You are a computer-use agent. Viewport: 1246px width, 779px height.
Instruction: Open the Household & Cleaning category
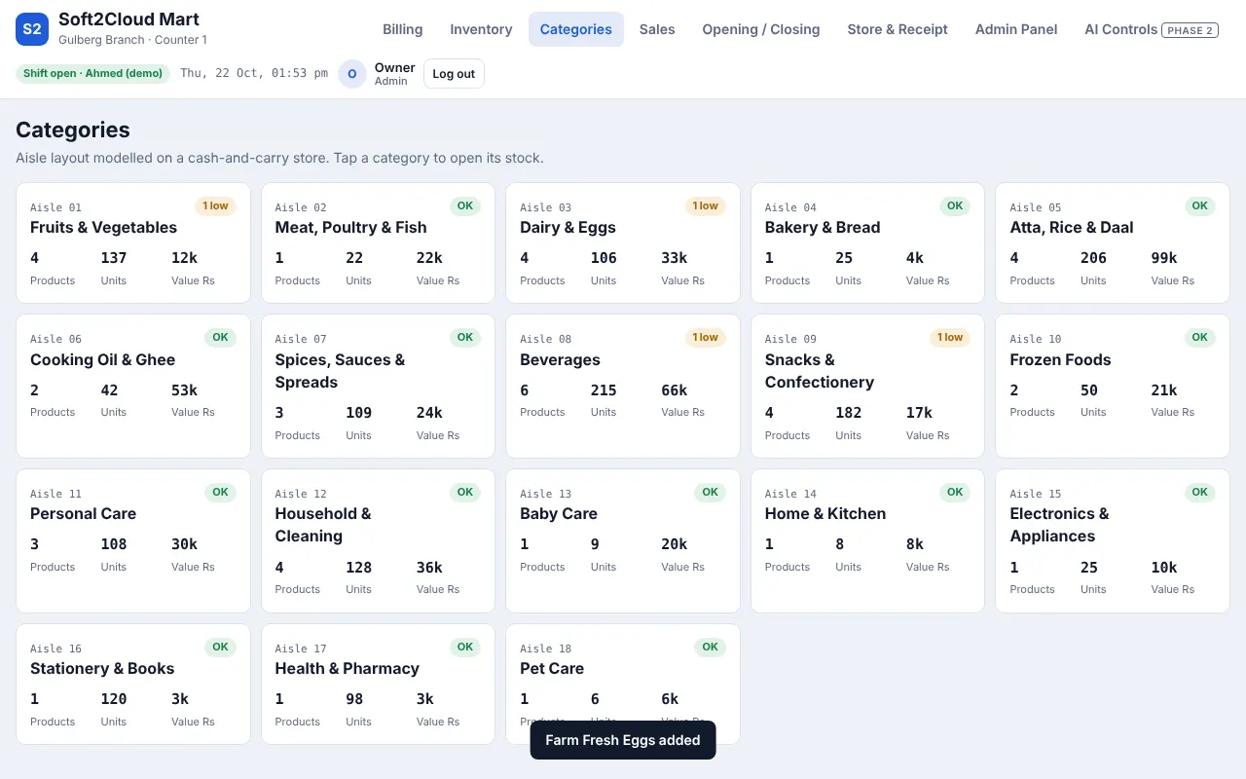click(379, 540)
